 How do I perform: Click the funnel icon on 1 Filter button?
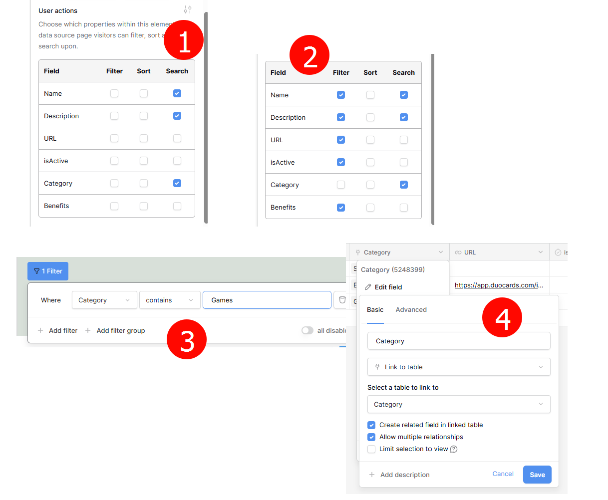coord(36,271)
